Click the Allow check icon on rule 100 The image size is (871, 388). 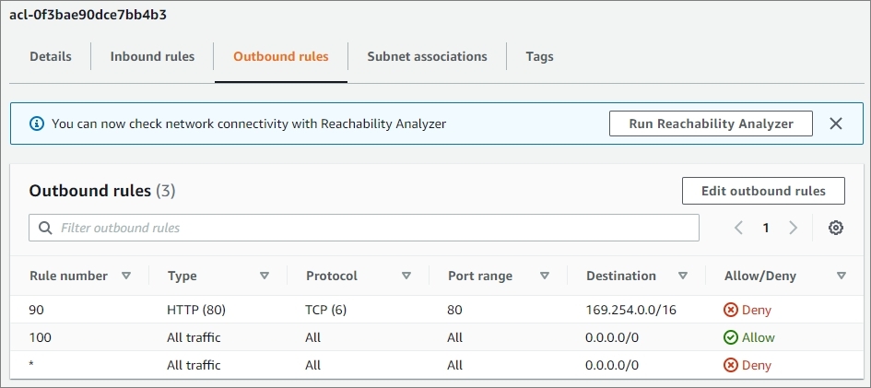(731, 337)
